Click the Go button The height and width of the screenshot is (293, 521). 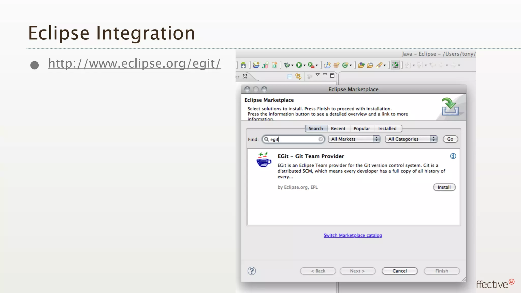point(450,139)
